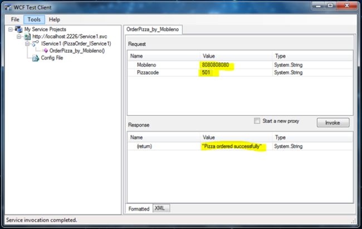The image size is (362, 229).
Task: Click the WCF Test Client title bar icon
Action: point(8,7)
